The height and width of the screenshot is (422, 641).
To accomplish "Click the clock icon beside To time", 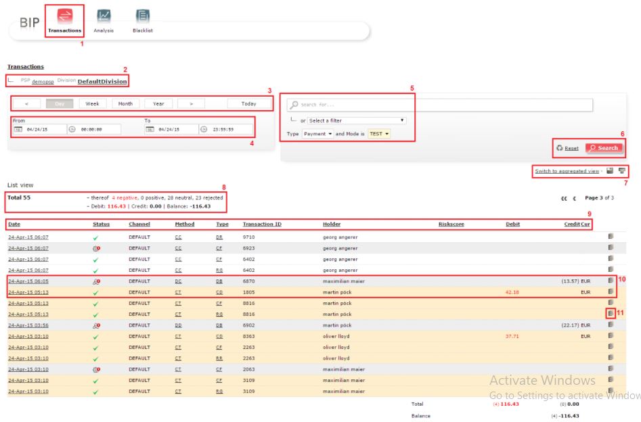I will click(x=204, y=129).
